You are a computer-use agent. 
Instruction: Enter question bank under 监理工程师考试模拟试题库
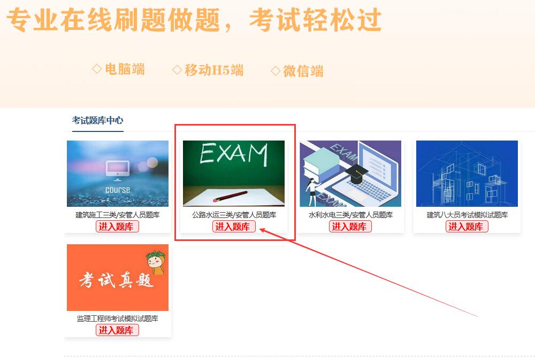click(117, 330)
